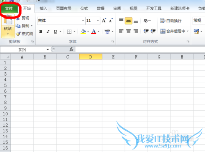205x152 pixels.
Task: Decrease font size with small A
Action: (x=111, y=20)
